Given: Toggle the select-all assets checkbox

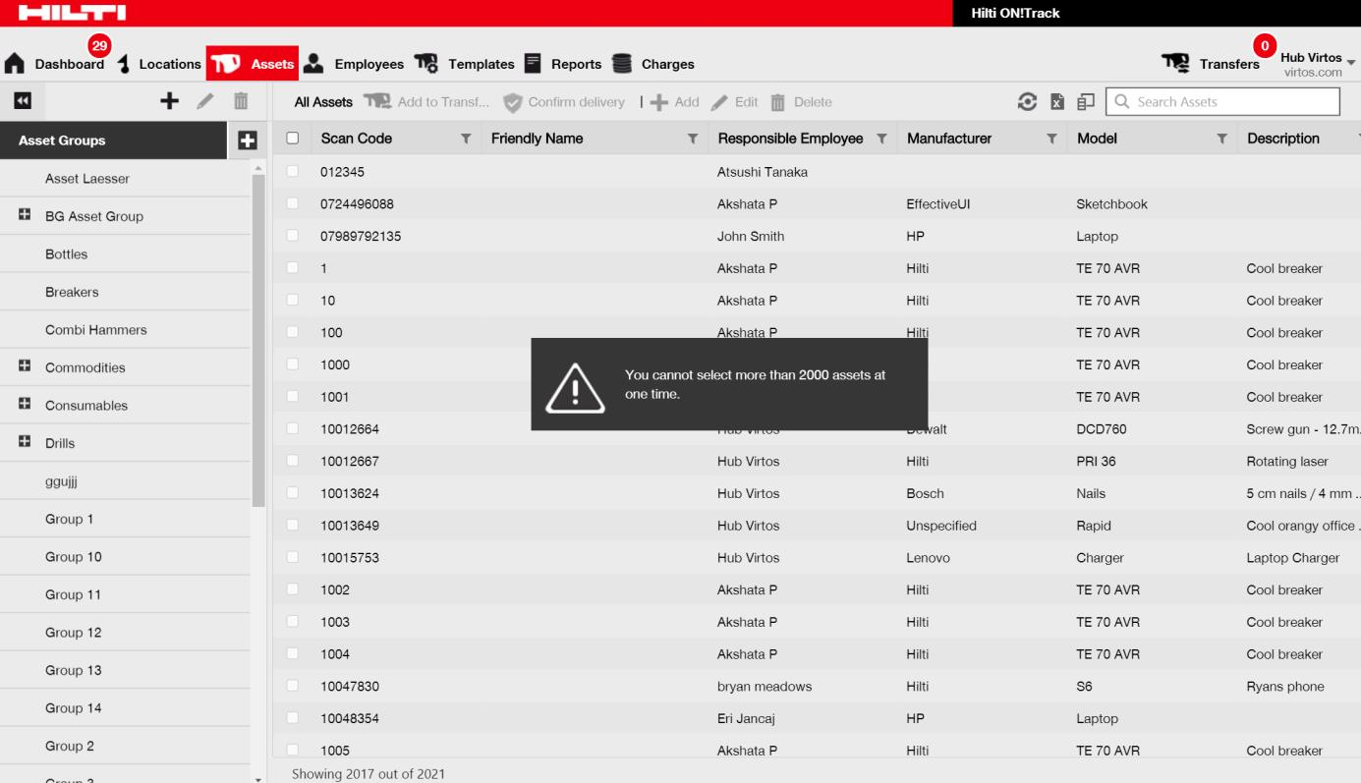Looking at the screenshot, I should tap(292, 139).
